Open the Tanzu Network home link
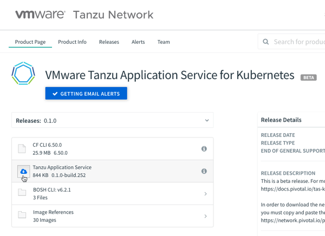 [113, 15]
